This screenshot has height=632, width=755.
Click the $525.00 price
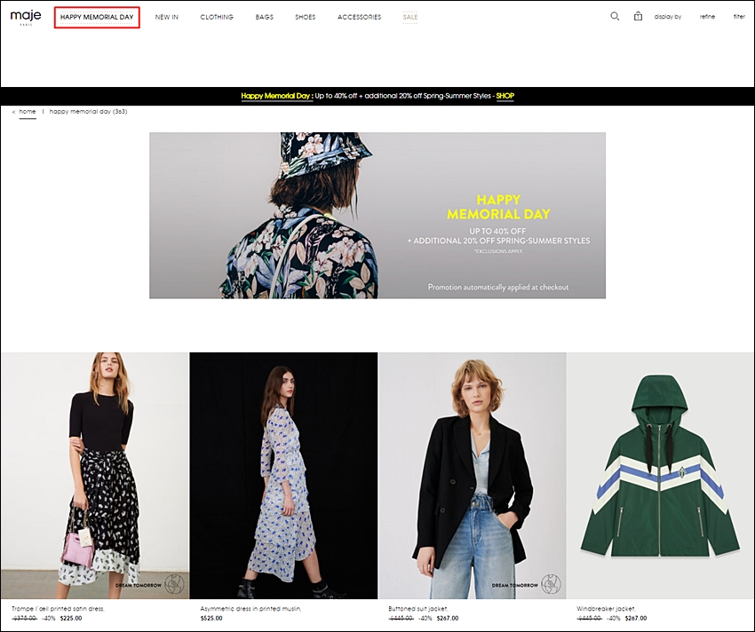click(211, 618)
